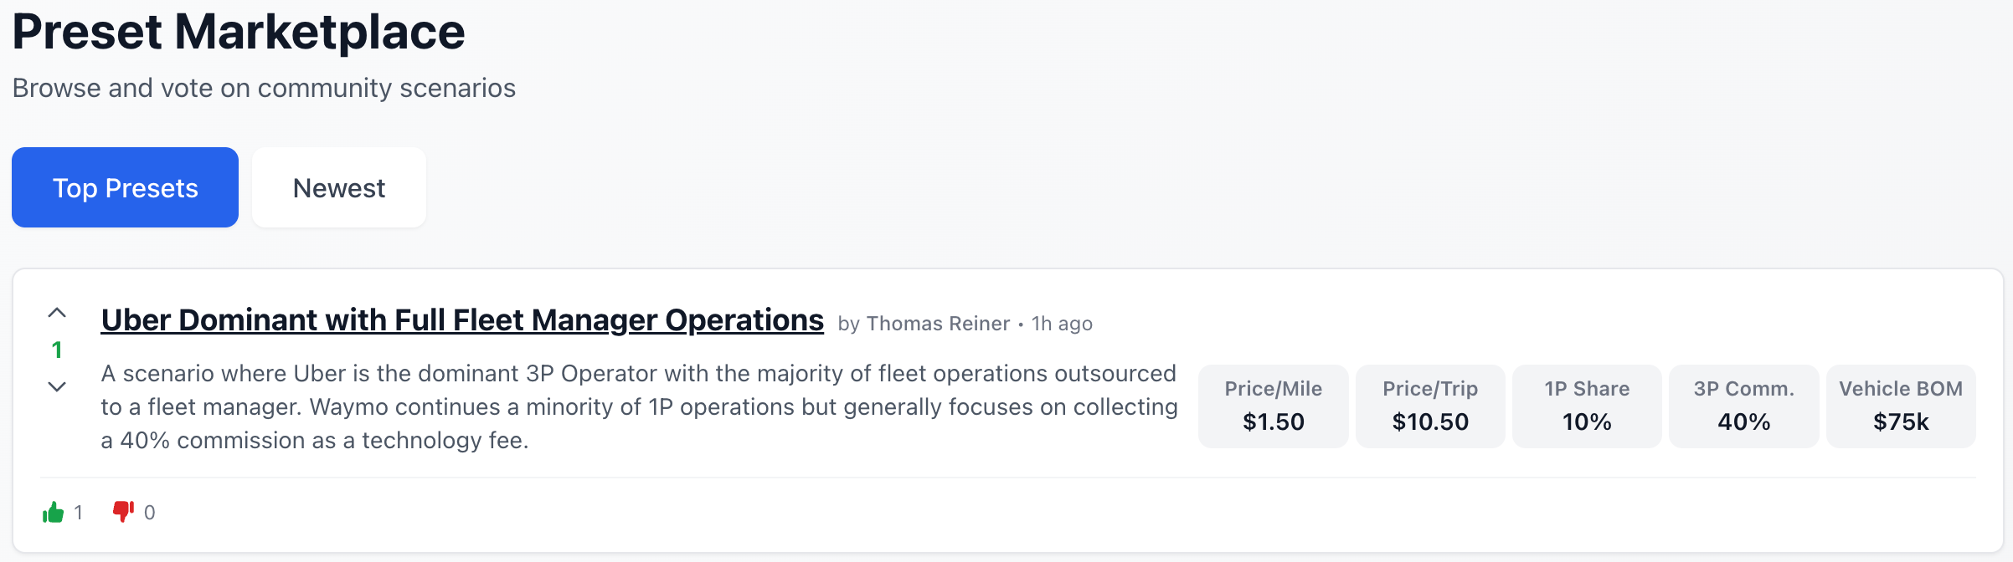Select the Price/Mile $1.50 chip
Viewport: 2013px width, 562px height.
coord(1273,406)
